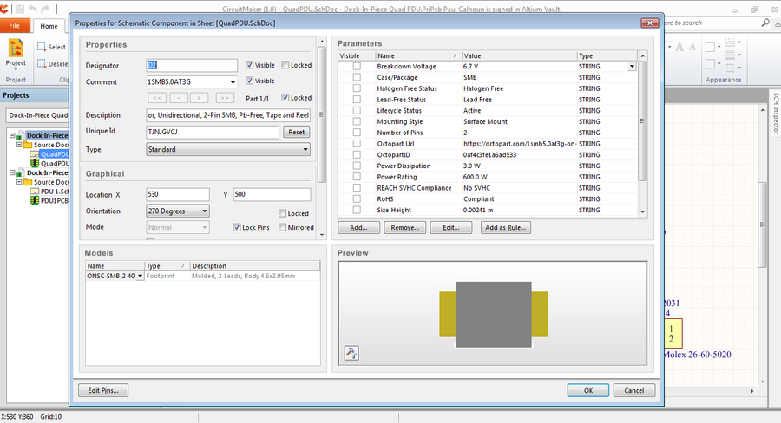This screenshot has width=781, height=423.
Task: Click the search magnifier icon
Action: tap(765, 23)
